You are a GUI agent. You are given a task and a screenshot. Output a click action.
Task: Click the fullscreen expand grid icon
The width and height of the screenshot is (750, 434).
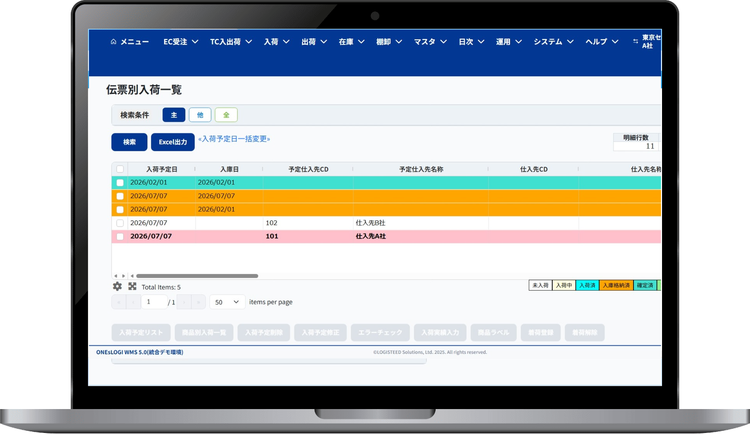tap(132, 286)
